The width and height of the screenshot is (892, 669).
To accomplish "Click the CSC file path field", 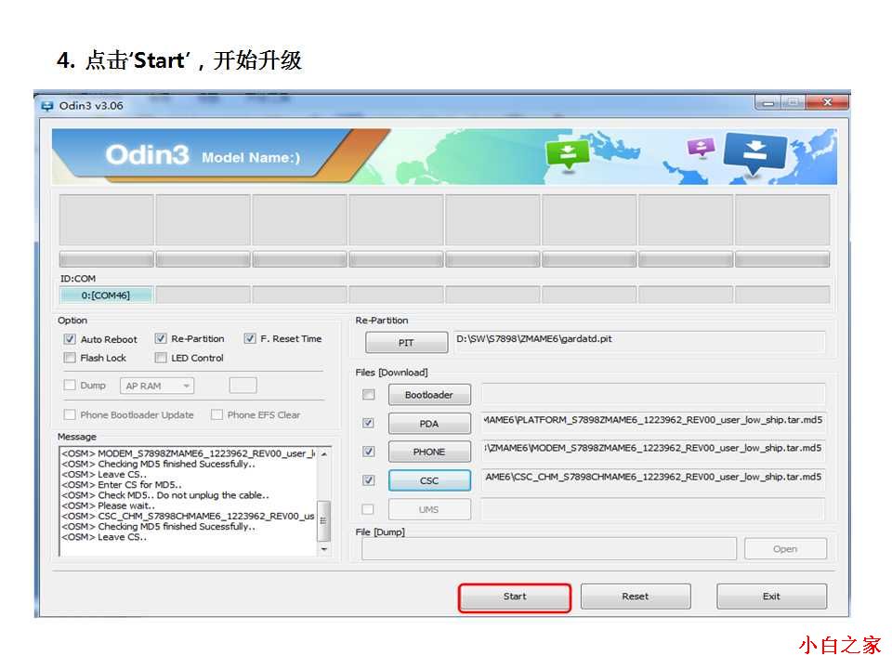I will click(653, 479).
